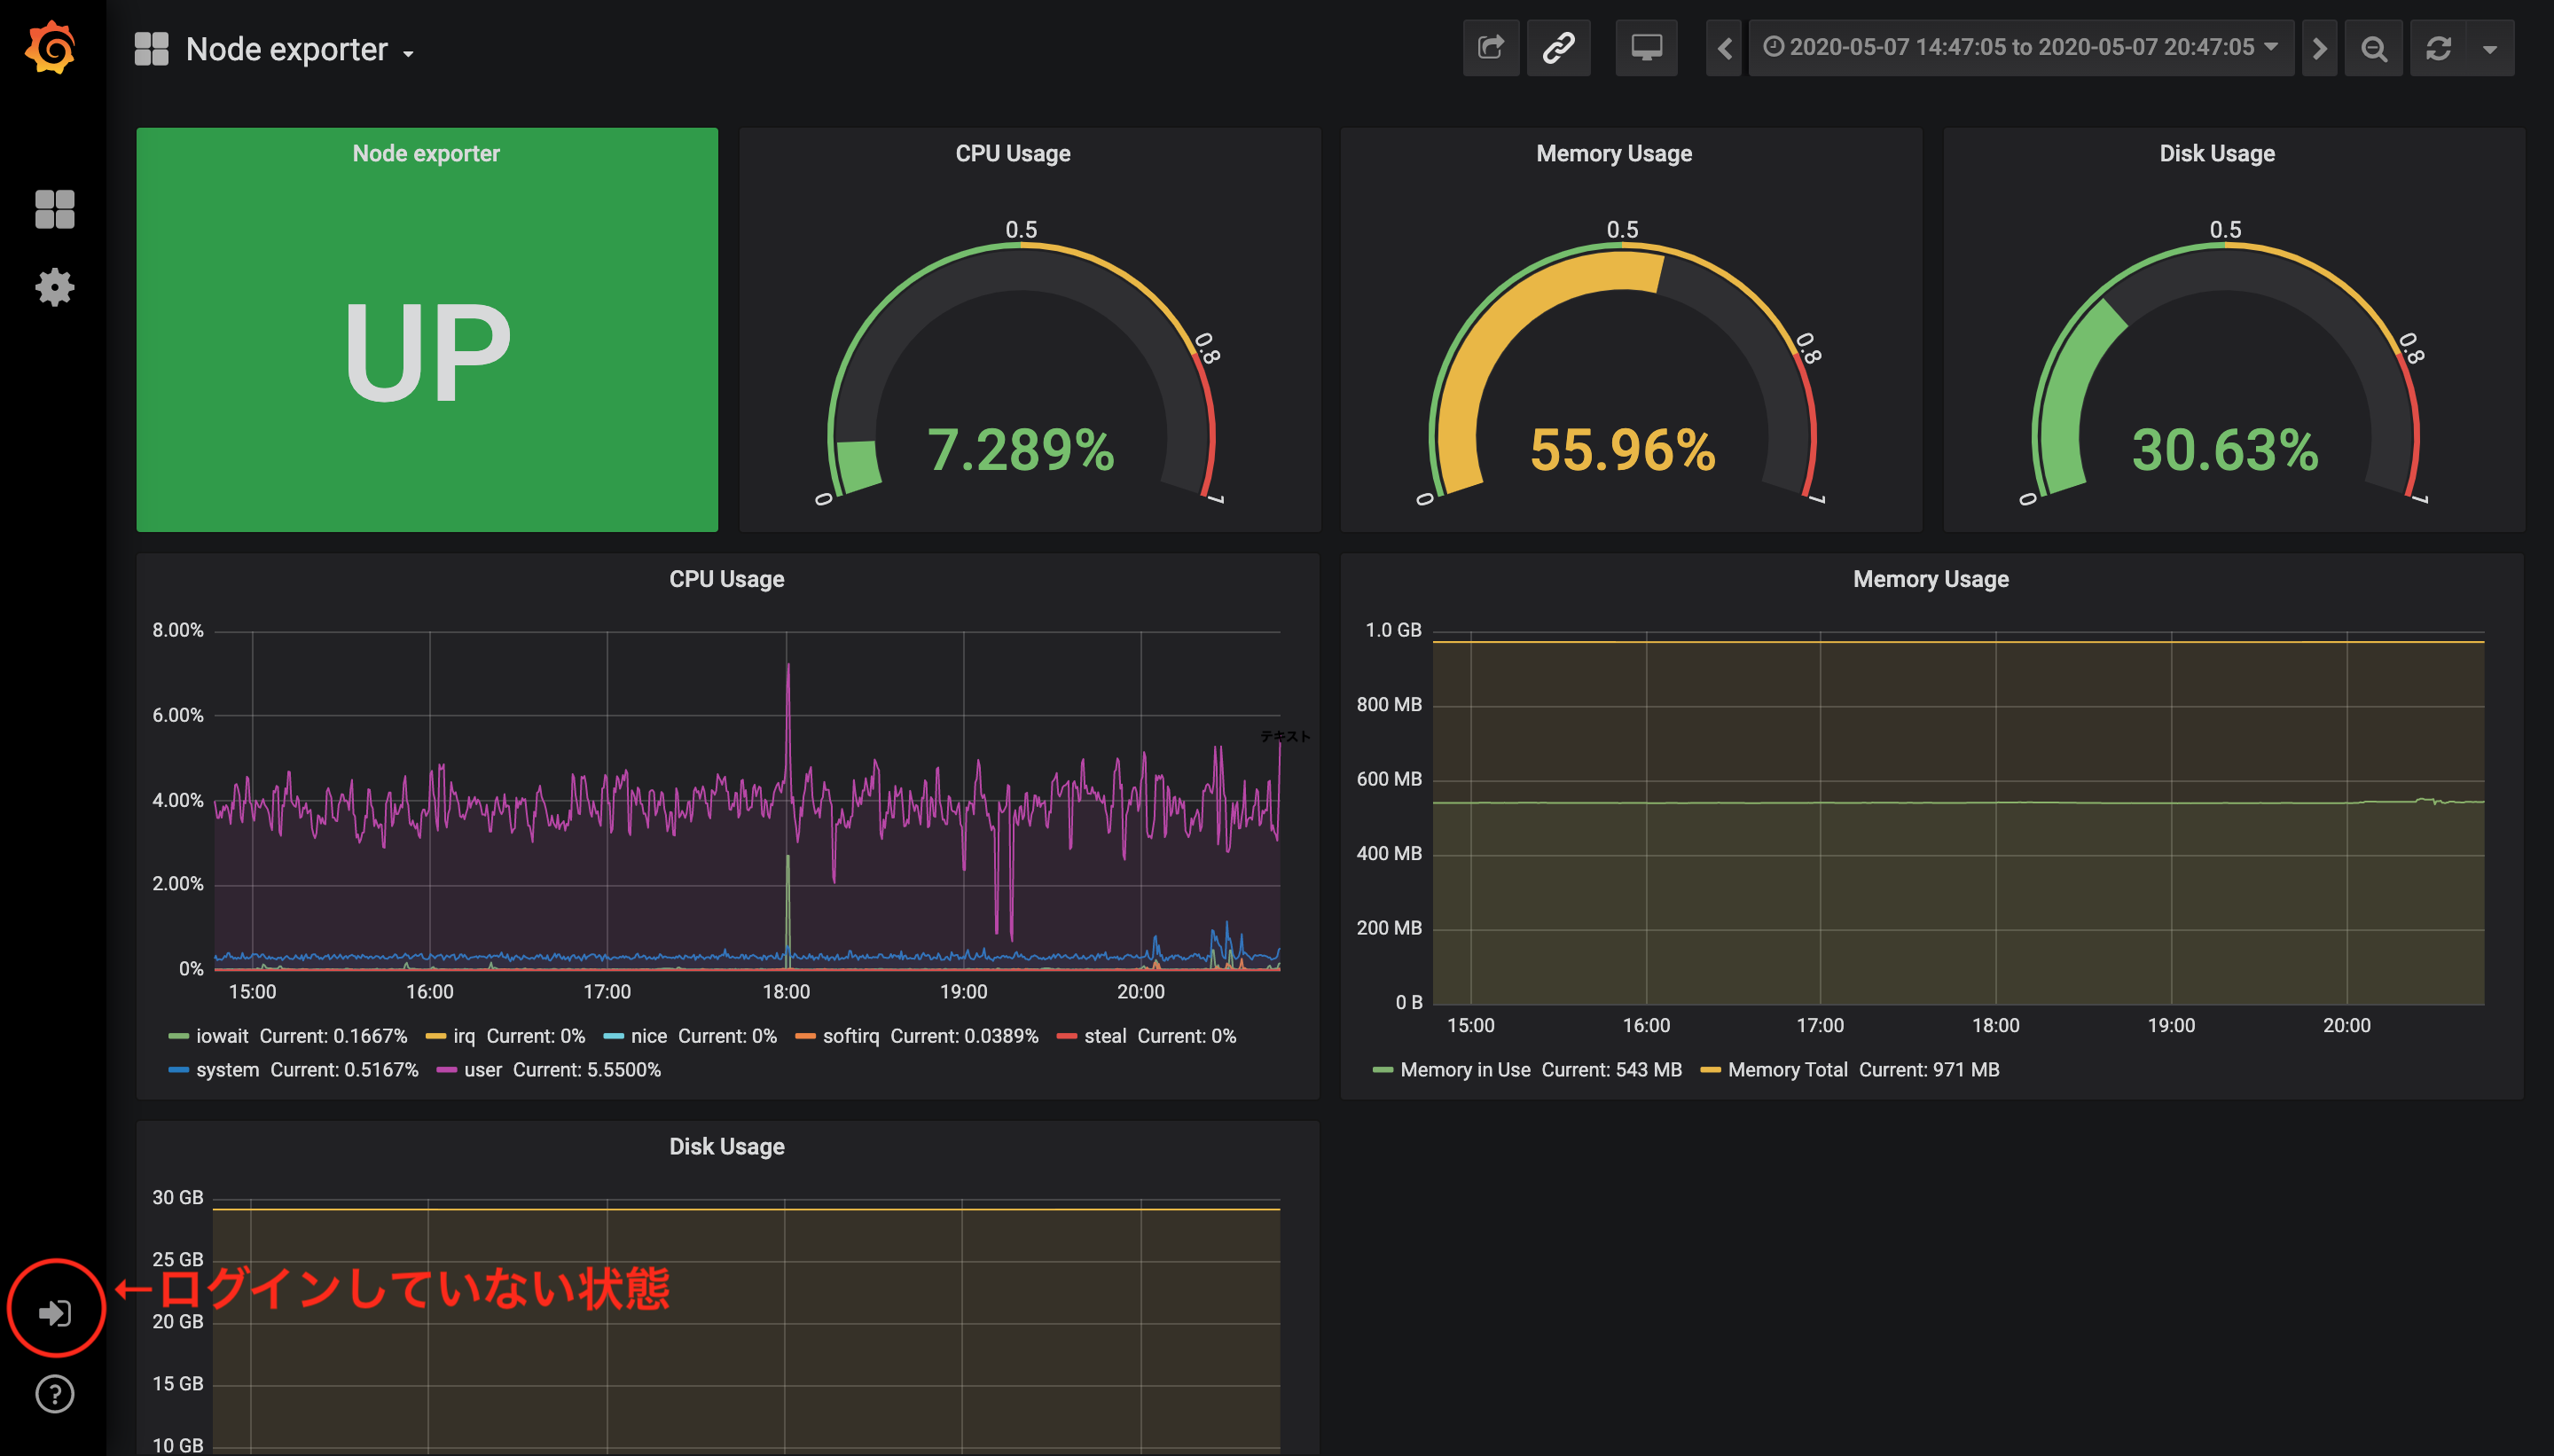Click the 55.96% memory gauge value
The width and height of the screenshot is (2554, 1456).
[x=1623, y=449]
